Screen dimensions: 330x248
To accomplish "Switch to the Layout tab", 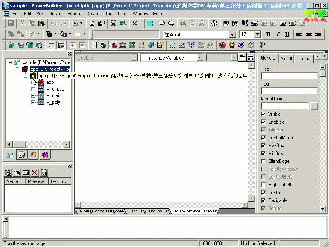I will tap(83, 211).
